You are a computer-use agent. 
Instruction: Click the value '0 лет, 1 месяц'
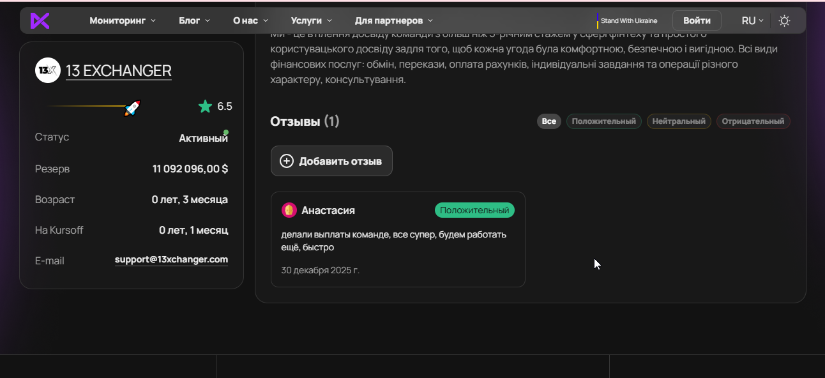(193, 230)
